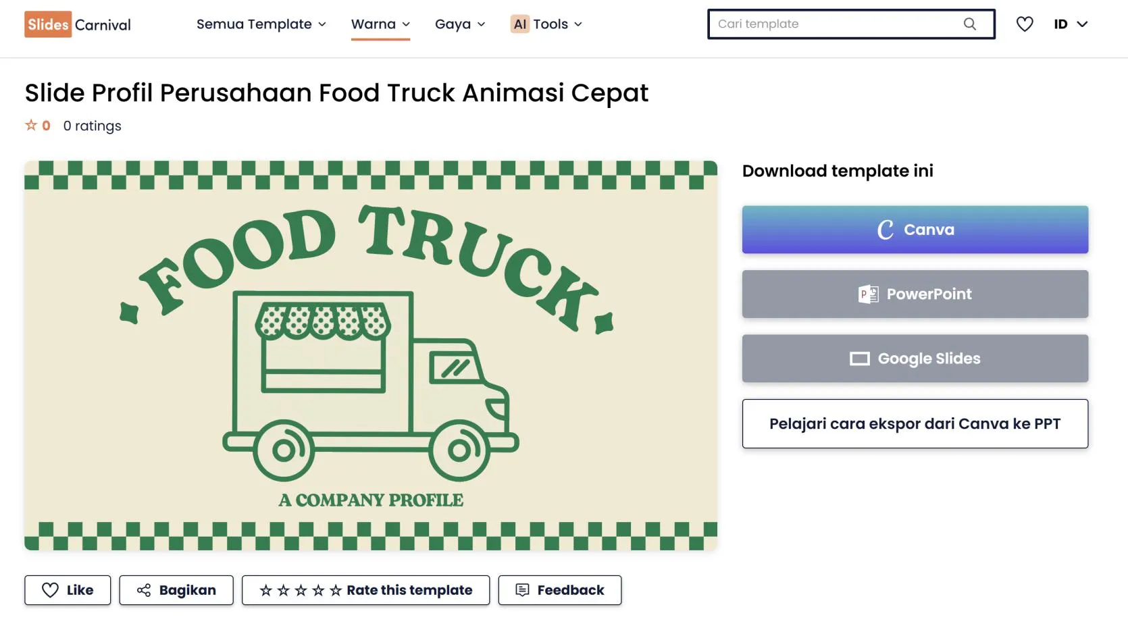Click the Google Slides icon

858,359
